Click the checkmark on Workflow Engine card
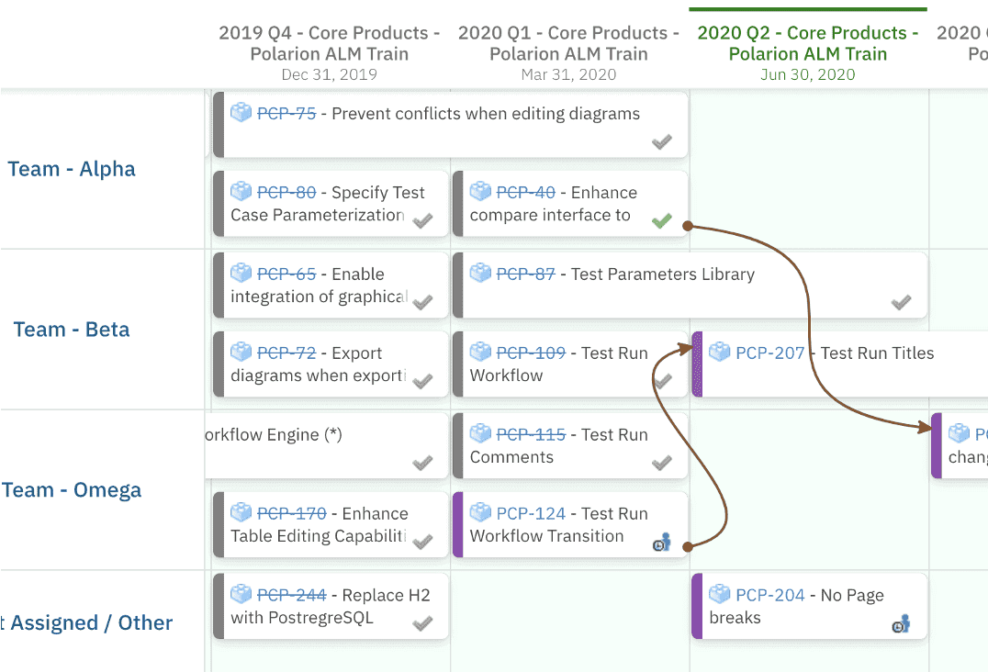Viewport: 988px width, 672px height. point(422,463)
